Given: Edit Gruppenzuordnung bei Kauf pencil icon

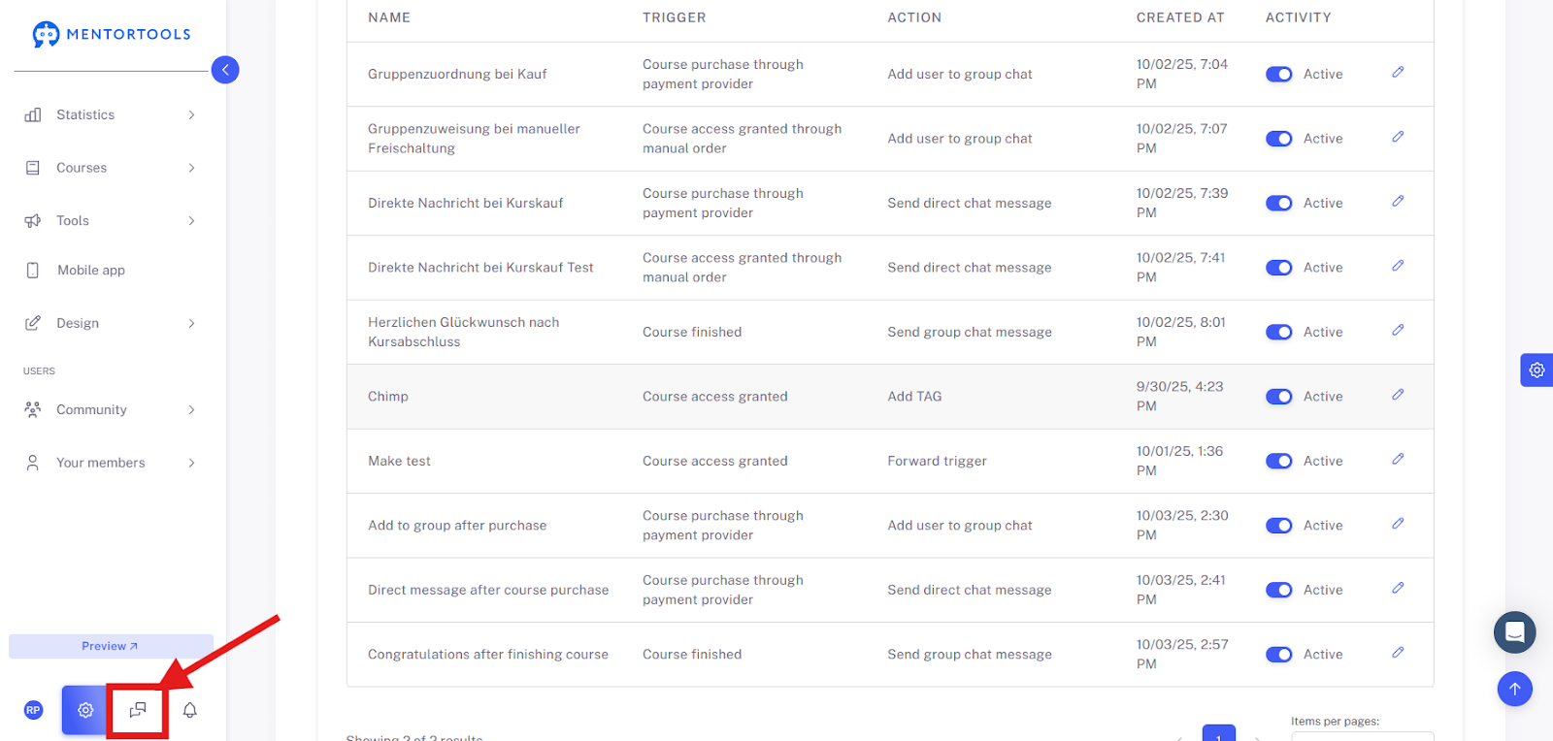Looking at the screenshot, I should pyautogui.click(x=1398, y=73).
